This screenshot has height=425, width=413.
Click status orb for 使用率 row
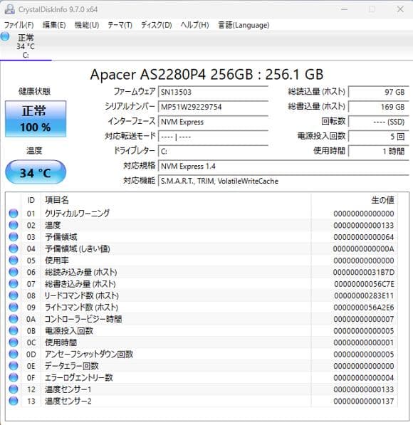coord(14,261)
